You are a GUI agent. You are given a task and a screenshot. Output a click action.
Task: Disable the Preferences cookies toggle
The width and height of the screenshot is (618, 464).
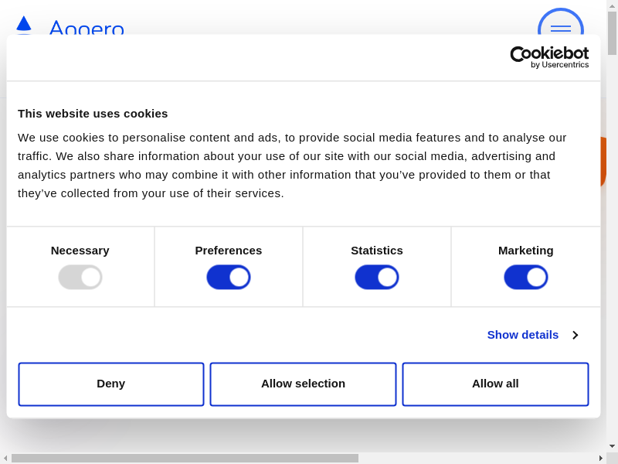click(229, 277)
